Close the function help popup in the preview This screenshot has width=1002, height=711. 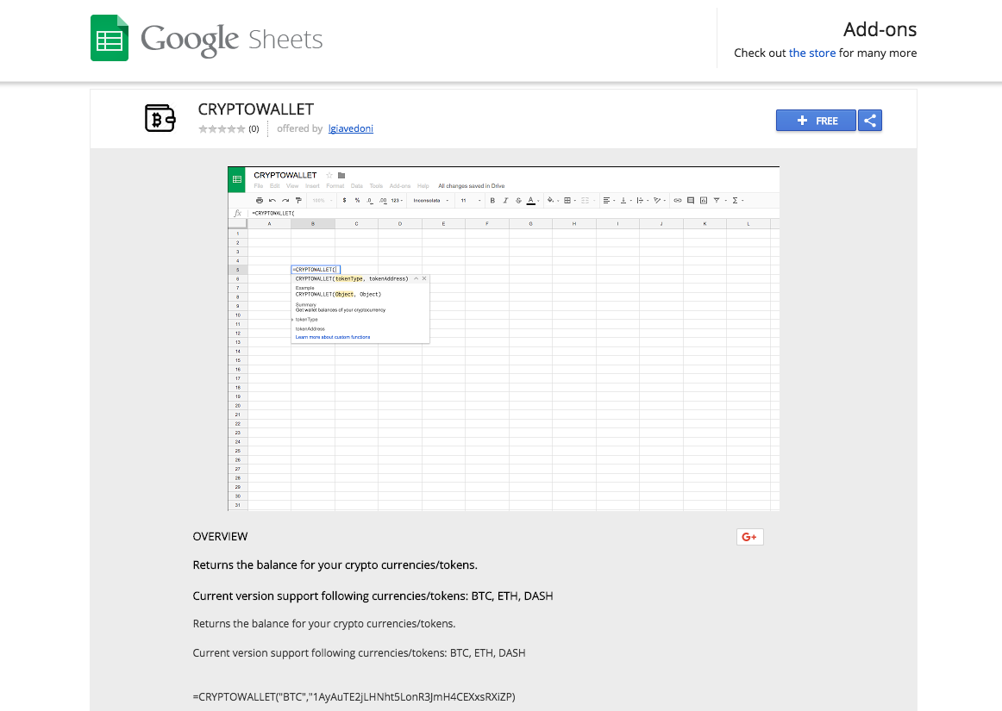pos(424,278)
